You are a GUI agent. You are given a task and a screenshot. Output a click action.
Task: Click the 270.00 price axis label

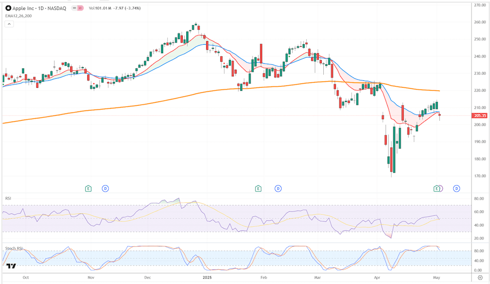[x=479, y=6]
